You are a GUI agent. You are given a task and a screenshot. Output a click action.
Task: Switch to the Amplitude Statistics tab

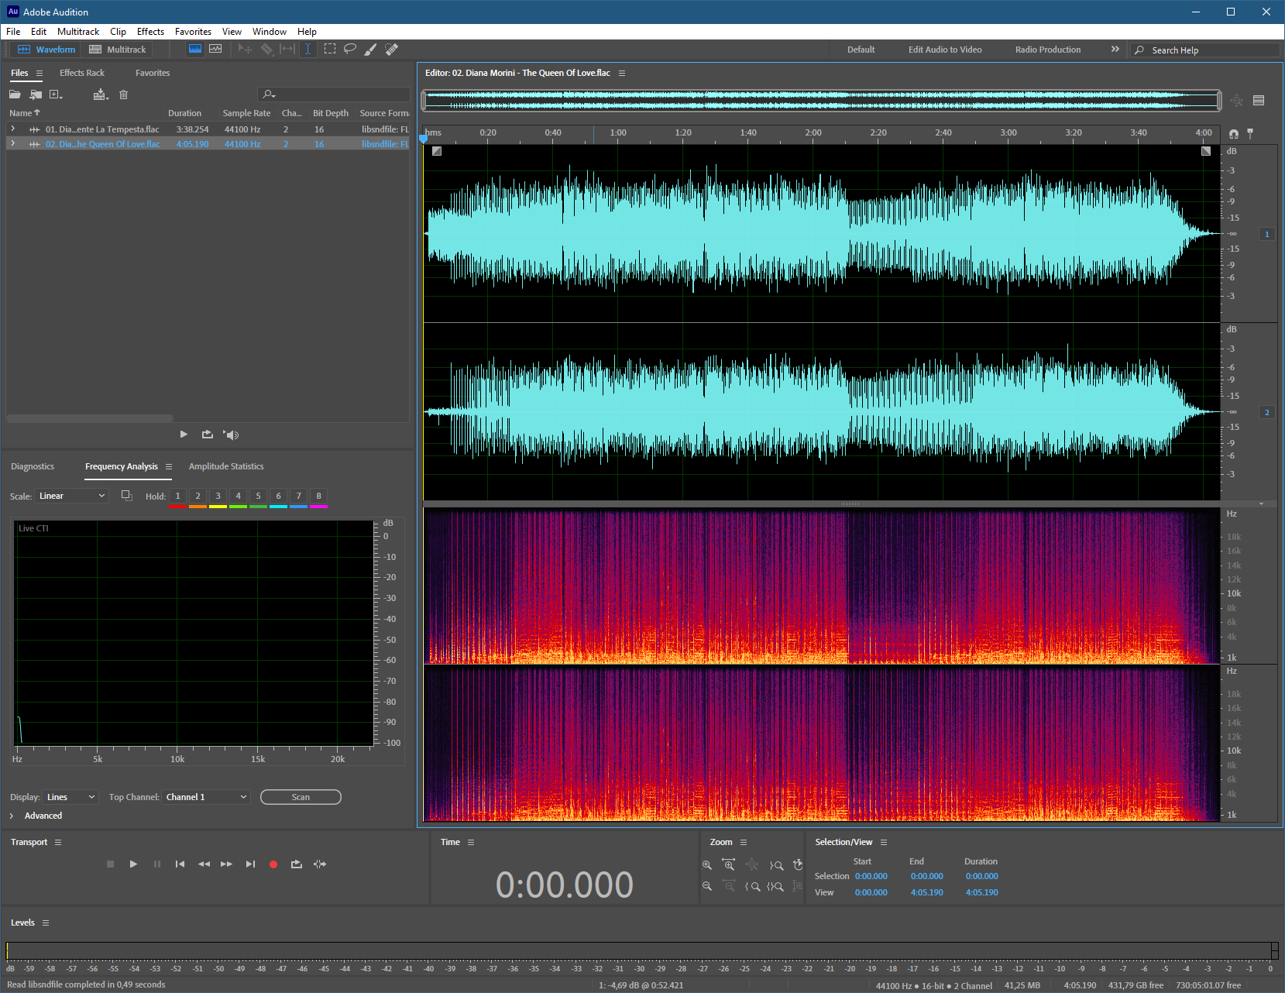[x=226, y=466]
